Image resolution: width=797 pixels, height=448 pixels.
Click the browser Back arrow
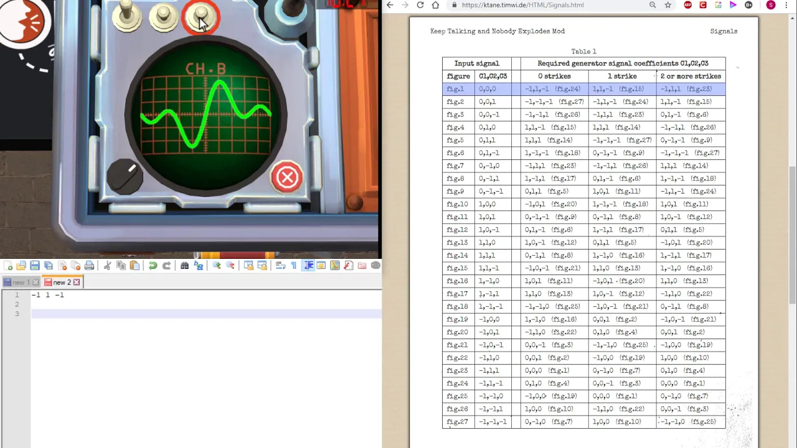coord(390,5)
